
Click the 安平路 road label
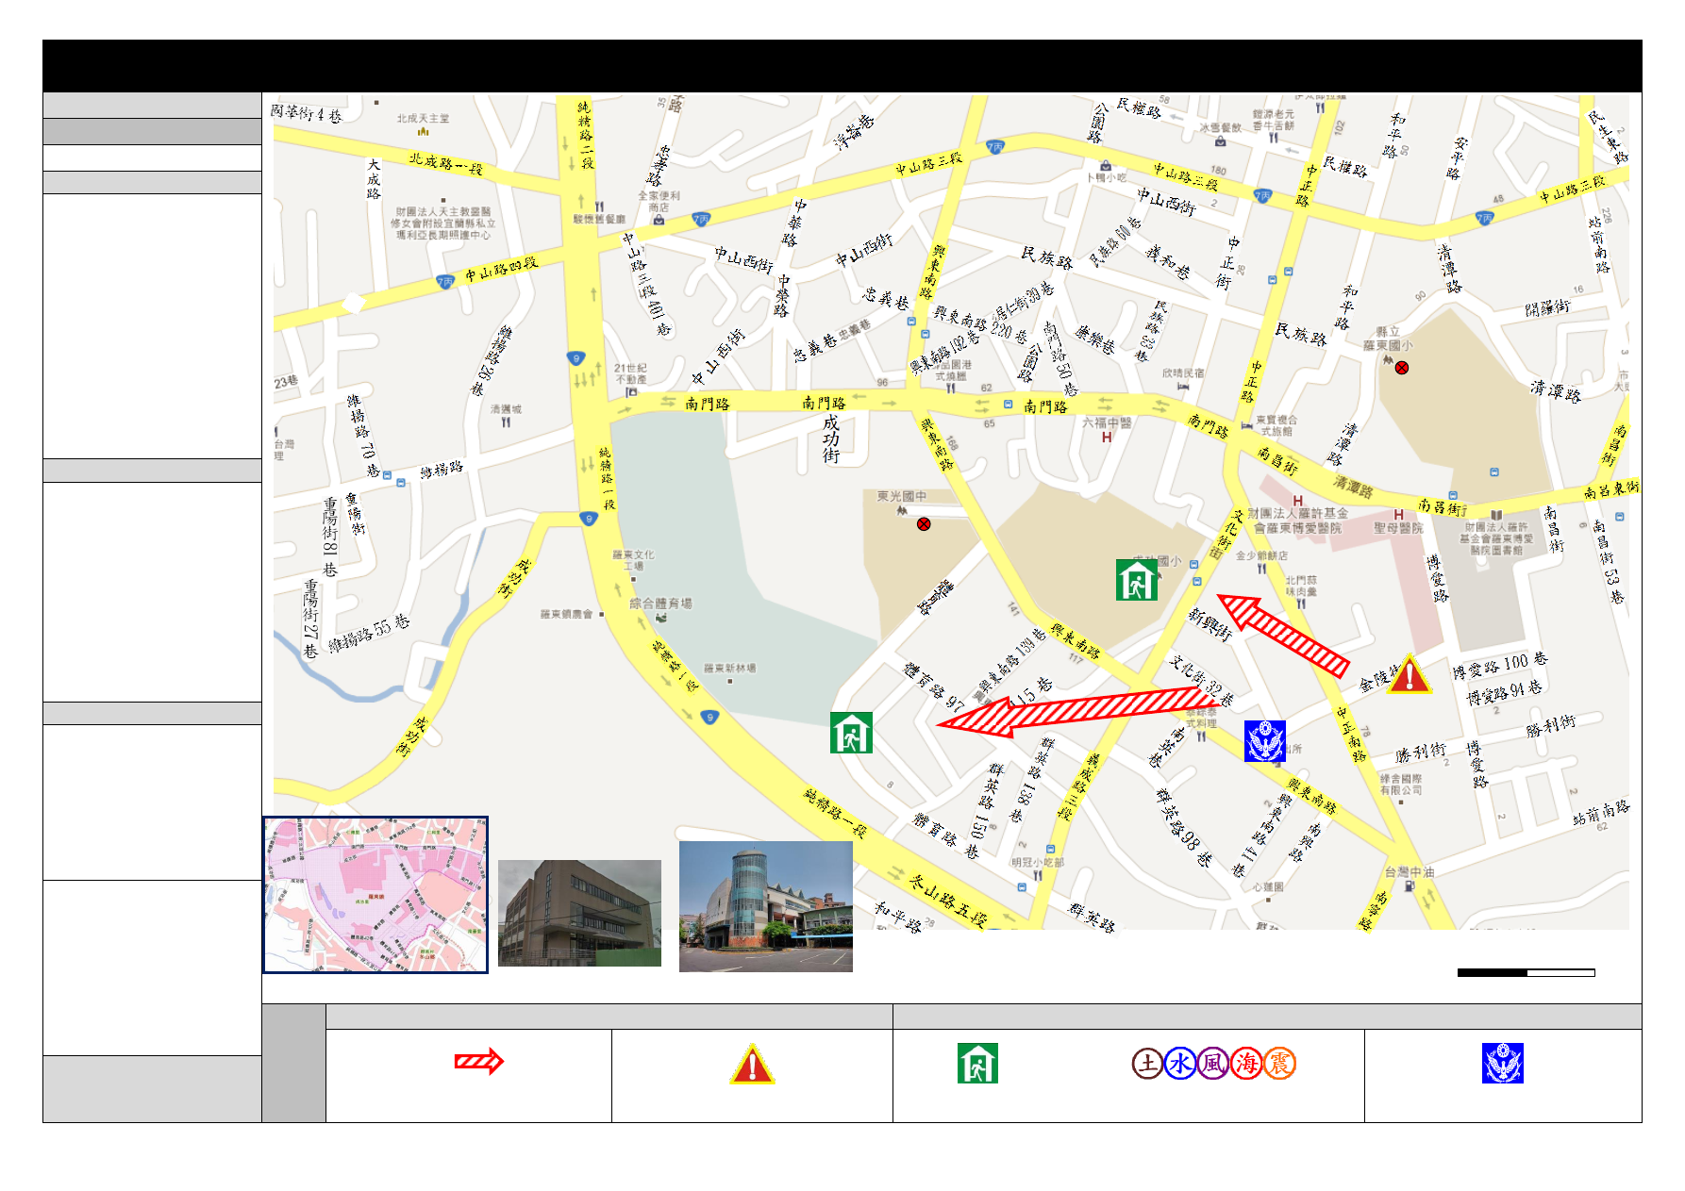[x=1458, y=158]
